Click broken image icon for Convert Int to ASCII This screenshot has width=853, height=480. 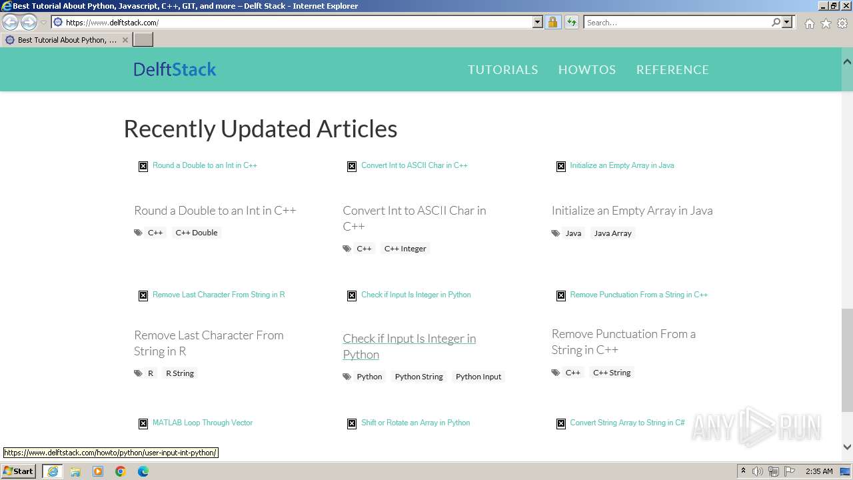coord(352,166)
